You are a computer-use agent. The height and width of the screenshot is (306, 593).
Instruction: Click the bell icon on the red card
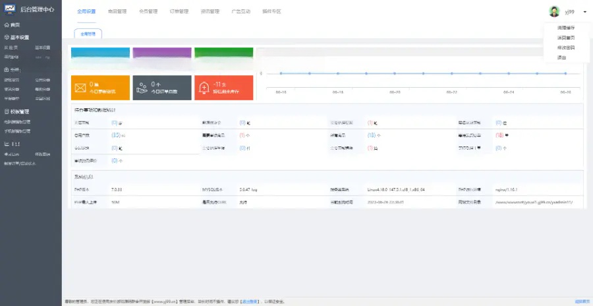[204, 87]
